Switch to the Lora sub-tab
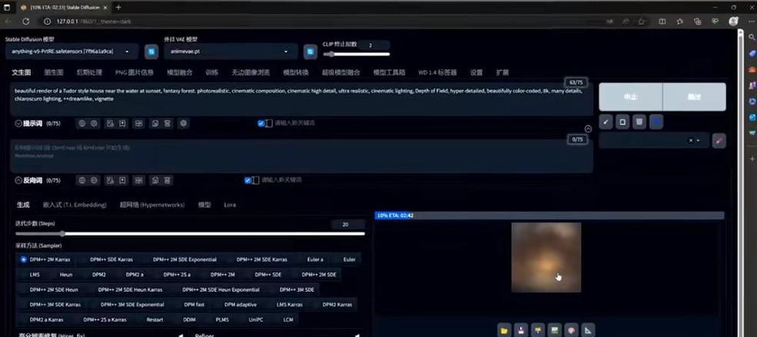The image size is (757, 337). (230, 205)
